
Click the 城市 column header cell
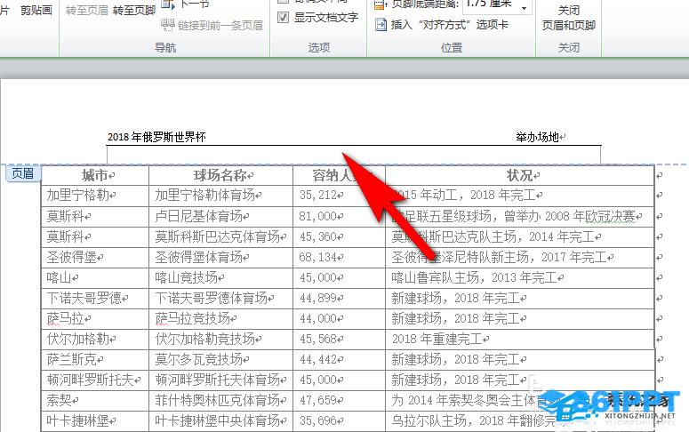[x=95, y=175]
